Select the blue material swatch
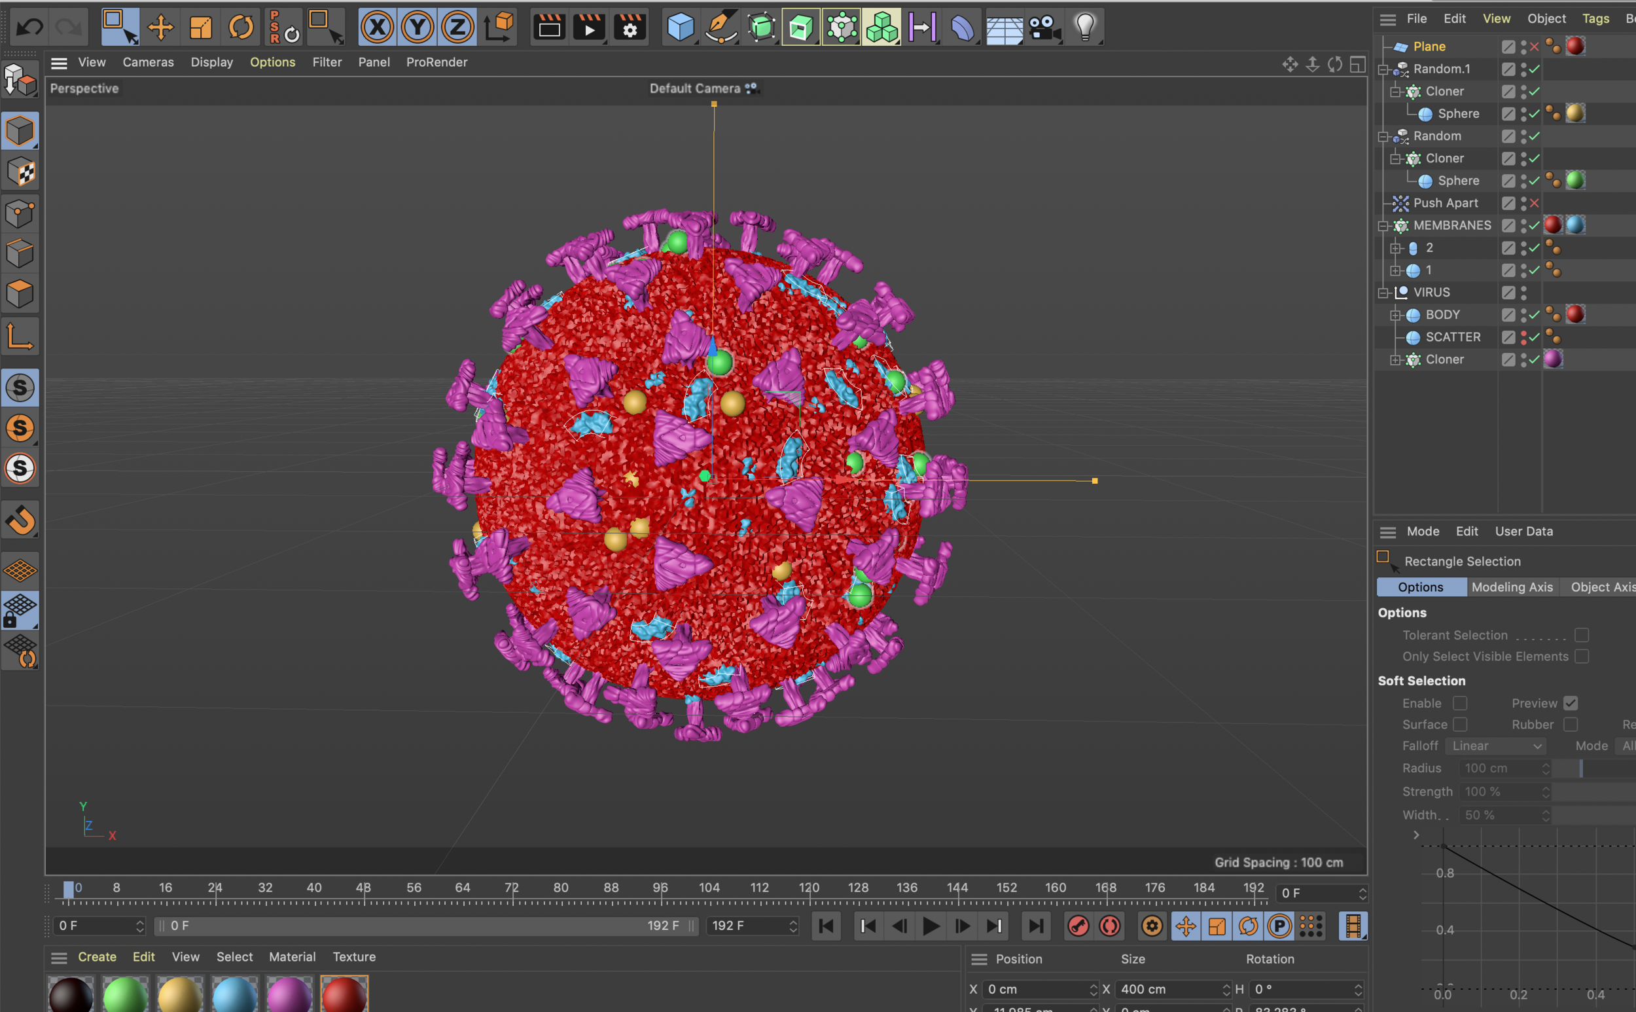 [235, 994]
